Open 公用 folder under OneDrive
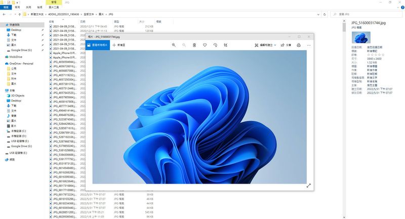Viewport: 405px width, 219px height. (14, 69)
